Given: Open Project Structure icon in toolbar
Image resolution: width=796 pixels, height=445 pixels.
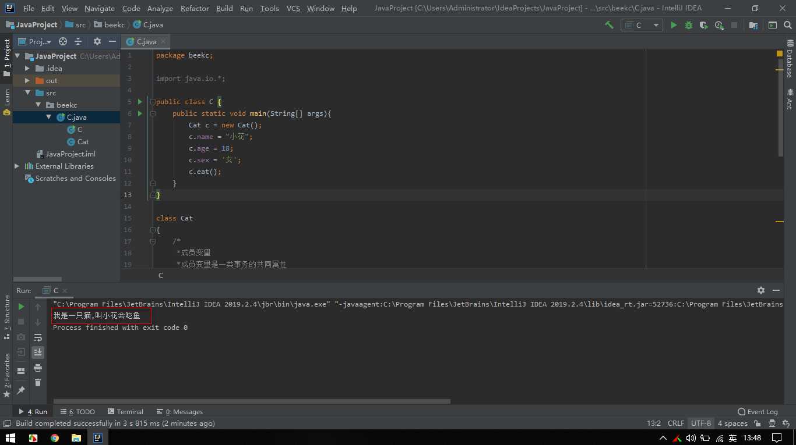Looking at the screenshot, I should coord(753,25).
